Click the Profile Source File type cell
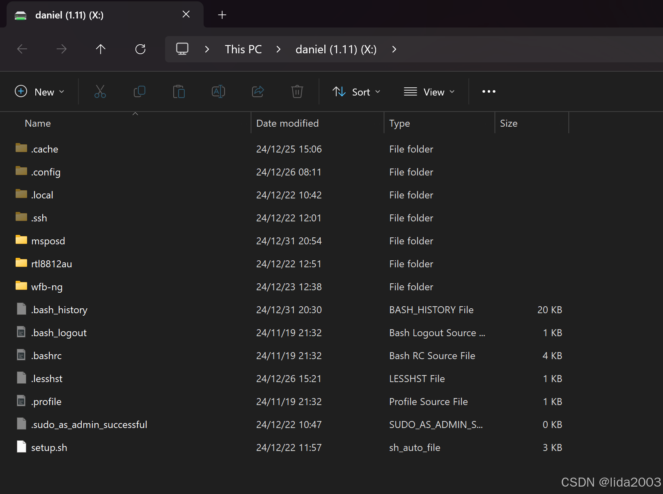Viewport: 663px width, 494px height. (429, 402)
